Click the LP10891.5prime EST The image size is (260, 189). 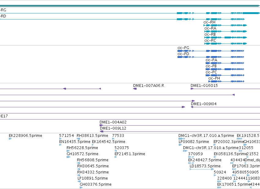79,182
